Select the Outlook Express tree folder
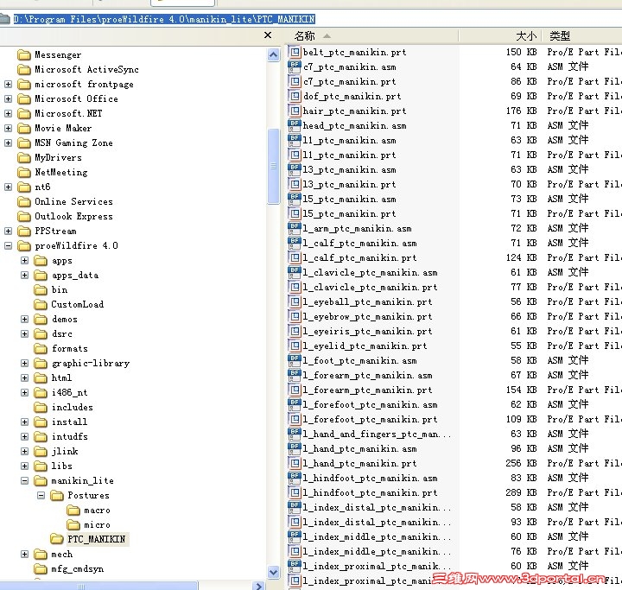Viewport: 622px width, 590px height. (x=73, y=216)
